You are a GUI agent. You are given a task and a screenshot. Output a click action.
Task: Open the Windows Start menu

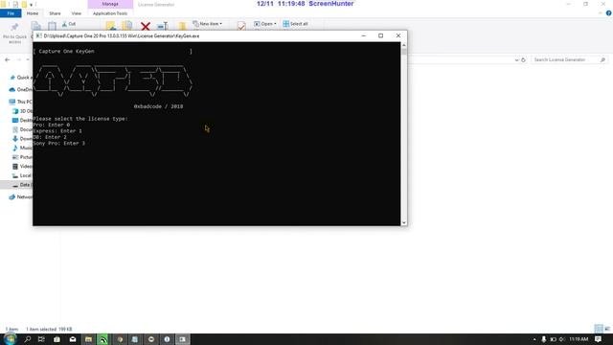(x=10, y=339)
